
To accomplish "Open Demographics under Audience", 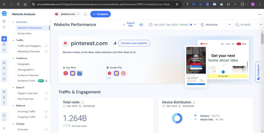I will click(x=26, y=70).
